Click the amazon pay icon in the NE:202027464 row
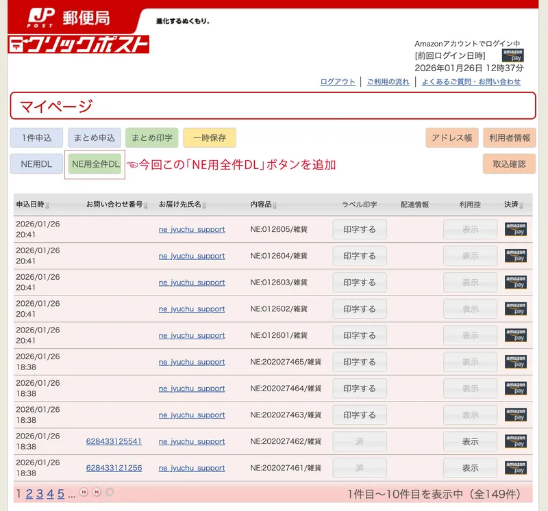 516,389
